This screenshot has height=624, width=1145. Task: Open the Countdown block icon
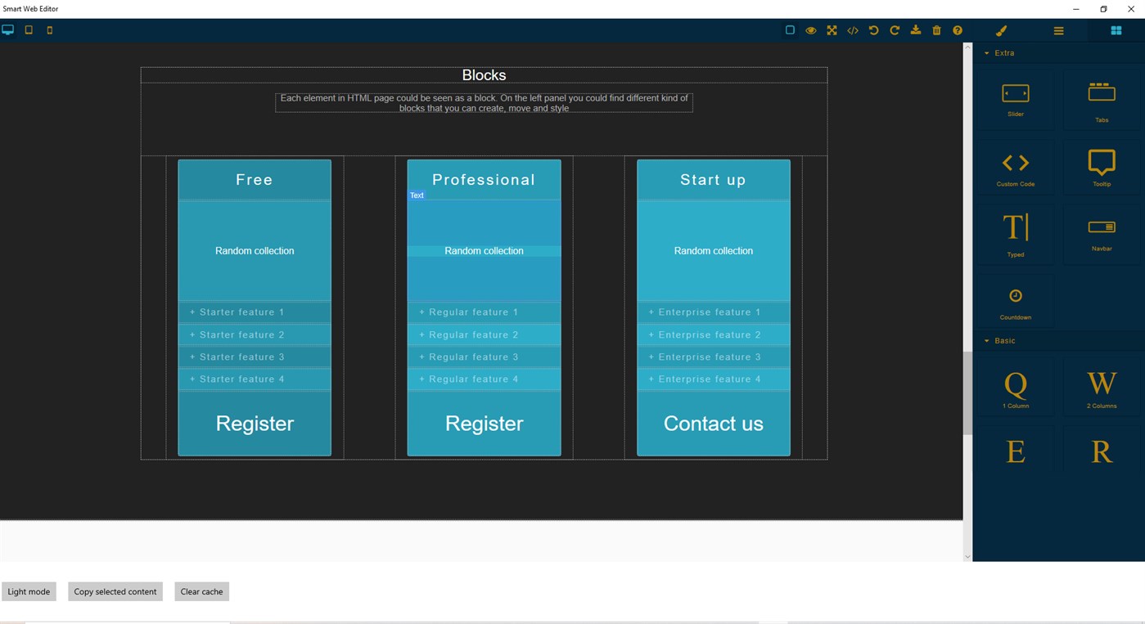coord(1015,299)
